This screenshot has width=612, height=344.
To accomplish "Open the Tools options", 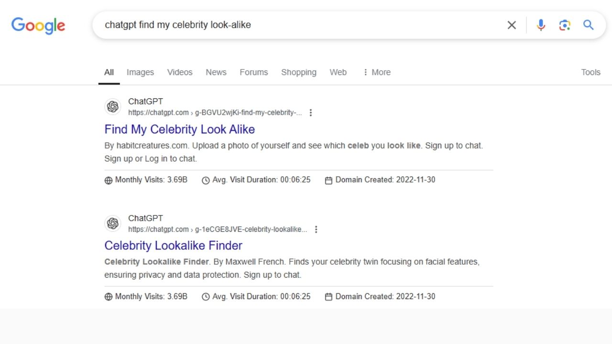I will 590,72.
